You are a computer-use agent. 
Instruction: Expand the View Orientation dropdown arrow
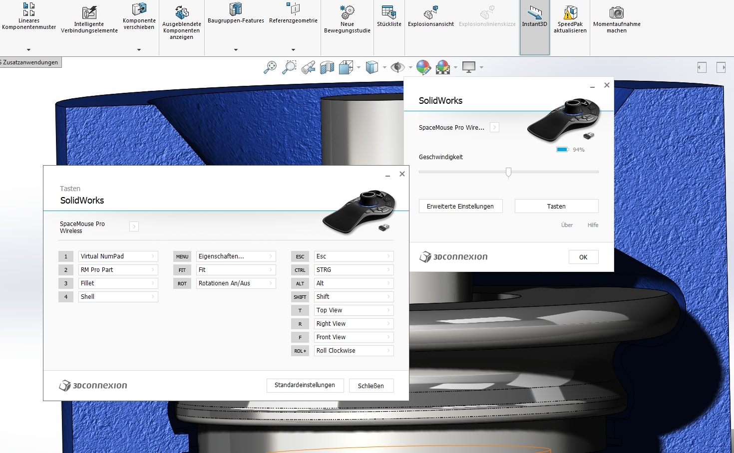[359, 67]
